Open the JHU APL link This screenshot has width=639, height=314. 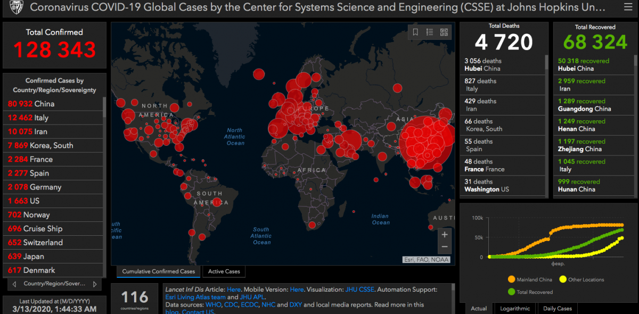pos(252,297)
